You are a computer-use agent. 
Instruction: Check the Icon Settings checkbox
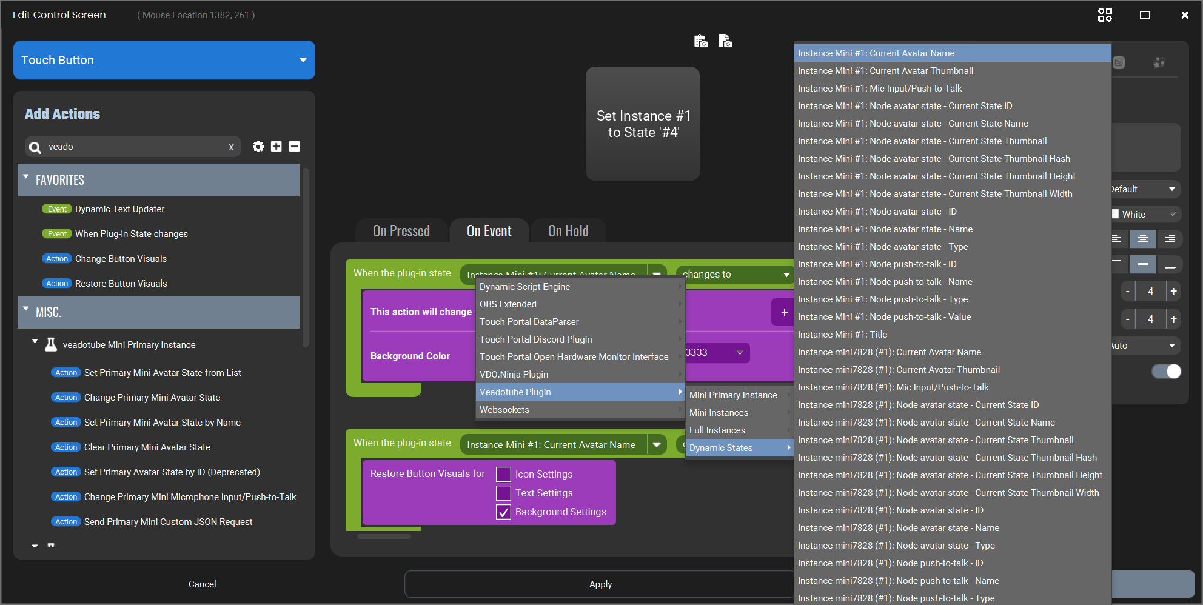(503, 474)
